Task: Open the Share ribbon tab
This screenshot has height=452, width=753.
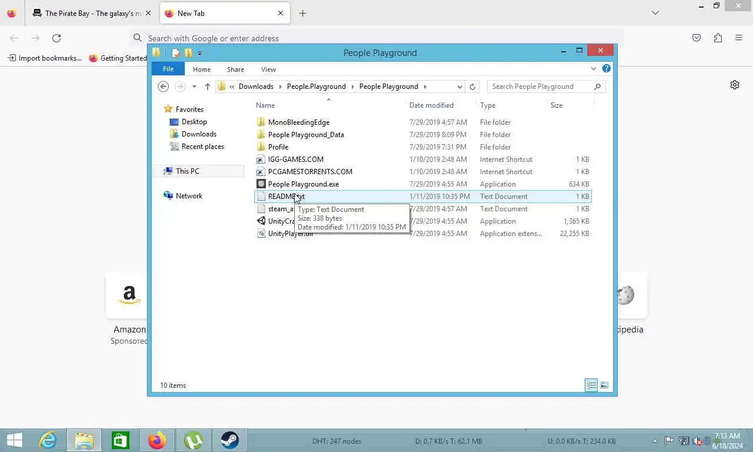Action: (x=235, y=69)
